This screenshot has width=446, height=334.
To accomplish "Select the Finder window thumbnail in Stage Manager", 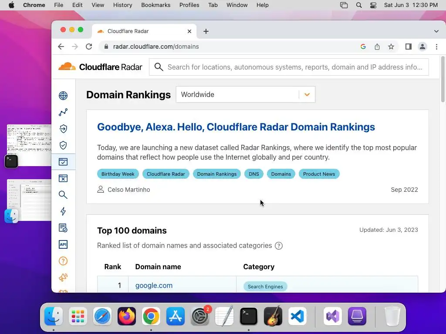I will point(29,200).
